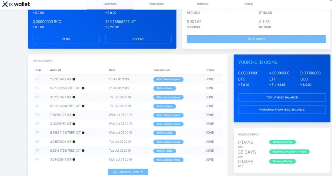Click info icon beside 7.50916129 IXT amount

click(x=74, y=115)
